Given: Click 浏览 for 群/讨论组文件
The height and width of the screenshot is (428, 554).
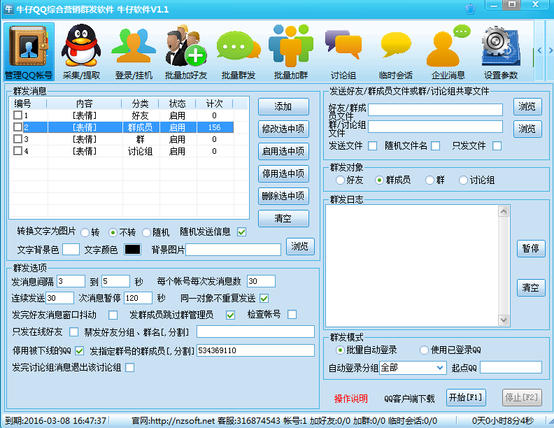Looking at the screenshot, I should click(x=527, y=129).
